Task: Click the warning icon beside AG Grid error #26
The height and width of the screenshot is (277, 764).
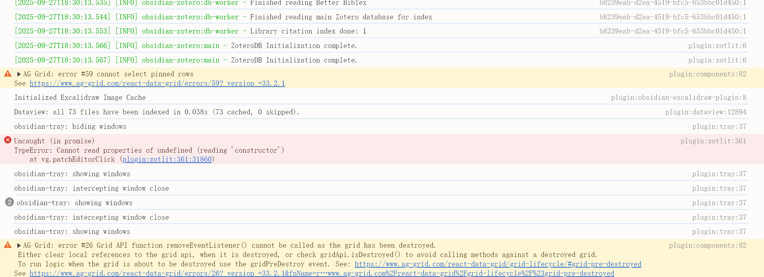Action: [x=8, y=245]
